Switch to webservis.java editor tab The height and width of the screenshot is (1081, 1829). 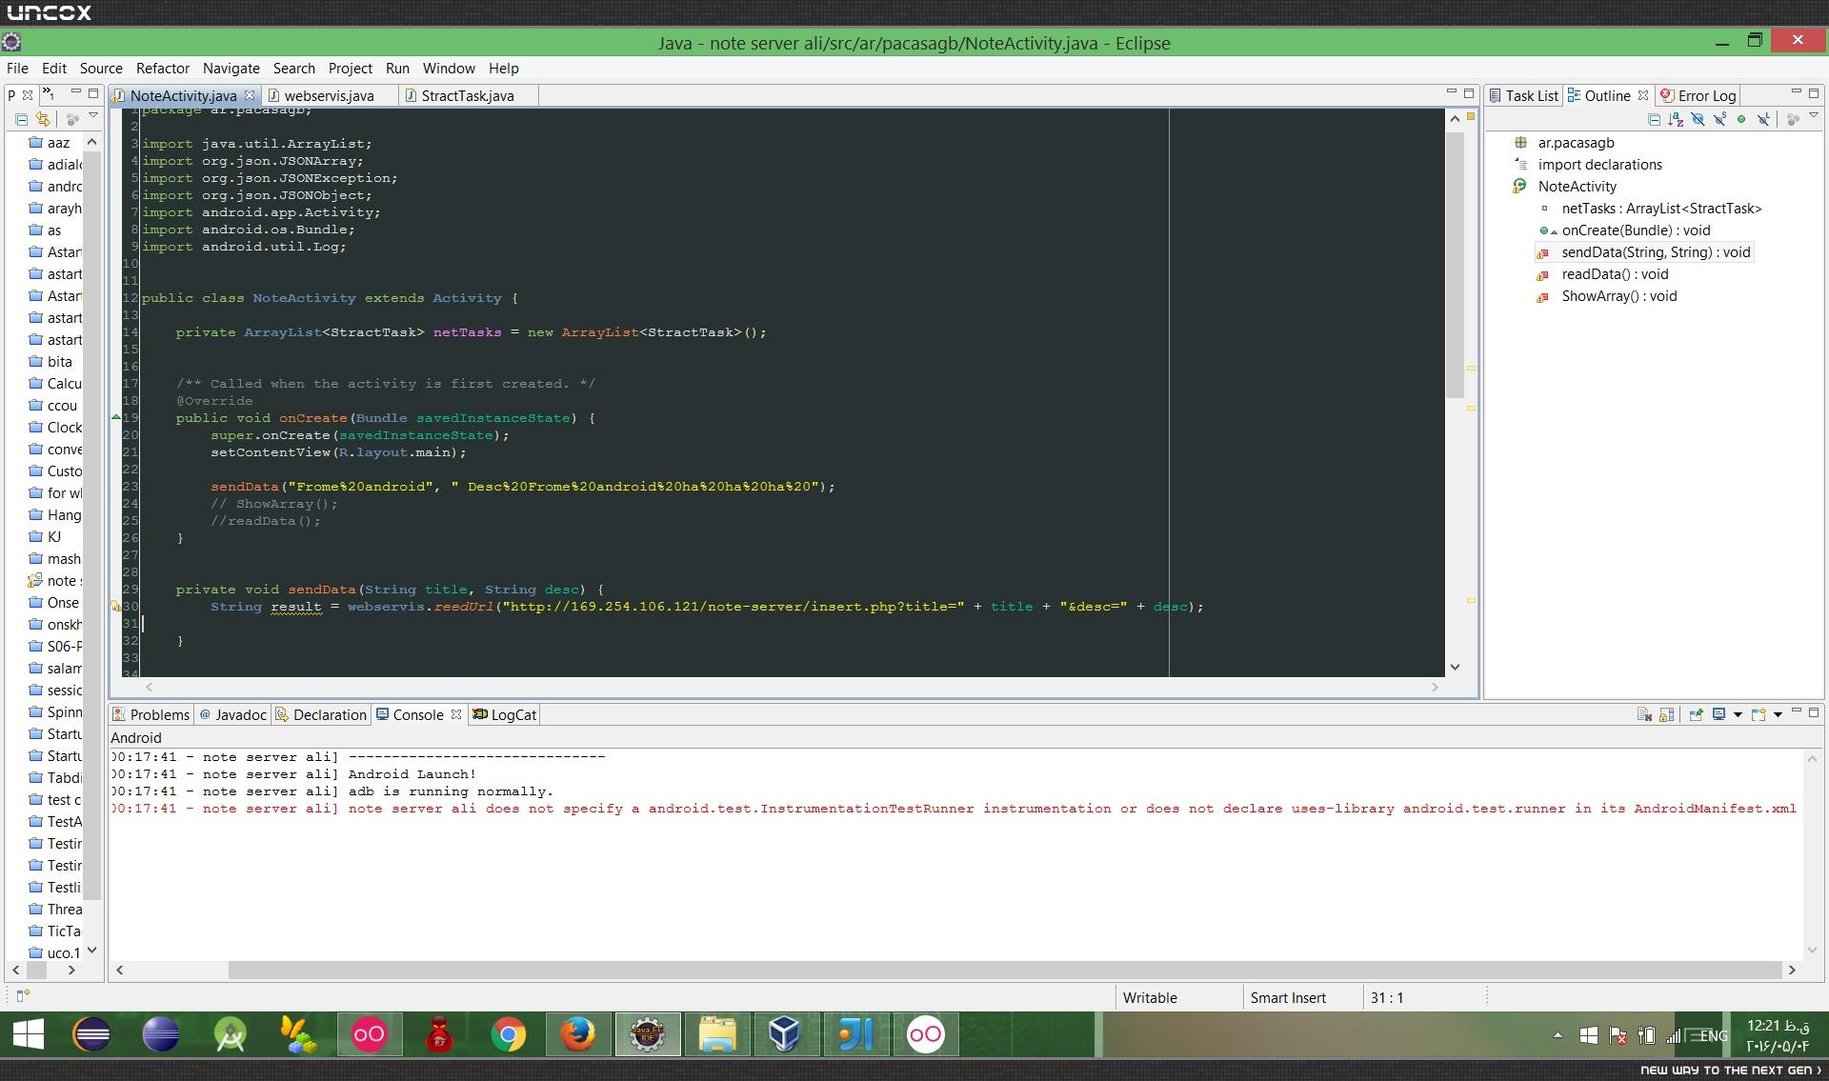tap(329, 95)
